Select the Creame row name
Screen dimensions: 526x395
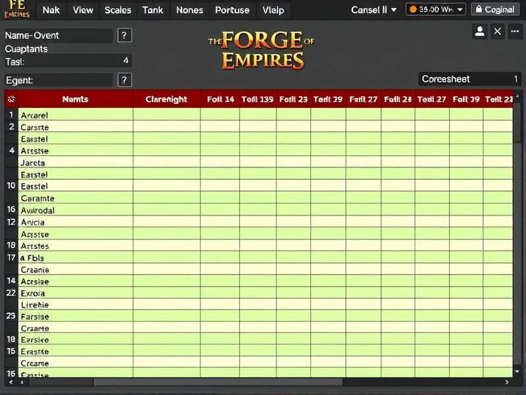point(35,363)
